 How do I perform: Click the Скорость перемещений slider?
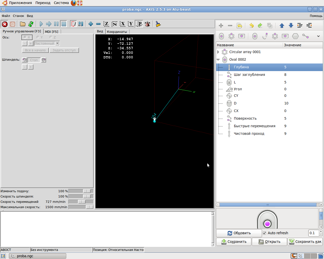(81, 202)
